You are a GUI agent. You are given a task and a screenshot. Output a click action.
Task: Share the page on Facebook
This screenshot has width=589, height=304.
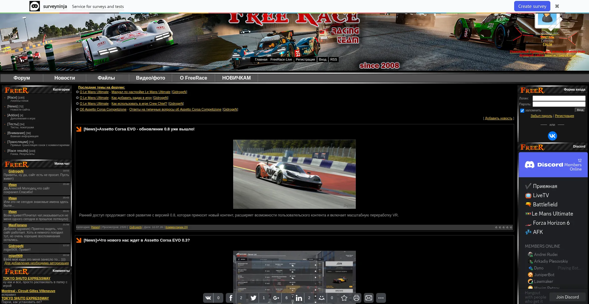pos(231,298)
